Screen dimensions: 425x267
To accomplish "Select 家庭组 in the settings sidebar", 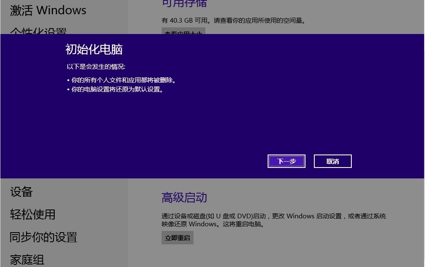I will click(27, 260).
